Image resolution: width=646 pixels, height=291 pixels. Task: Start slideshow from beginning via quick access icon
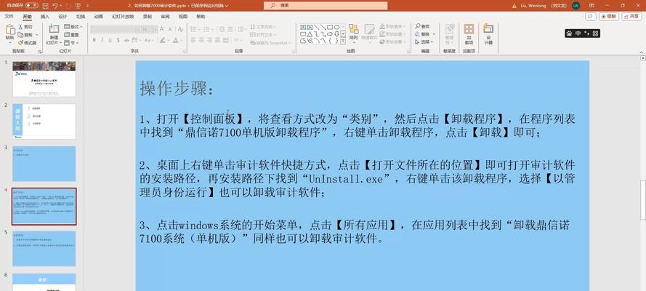(76, 6)
